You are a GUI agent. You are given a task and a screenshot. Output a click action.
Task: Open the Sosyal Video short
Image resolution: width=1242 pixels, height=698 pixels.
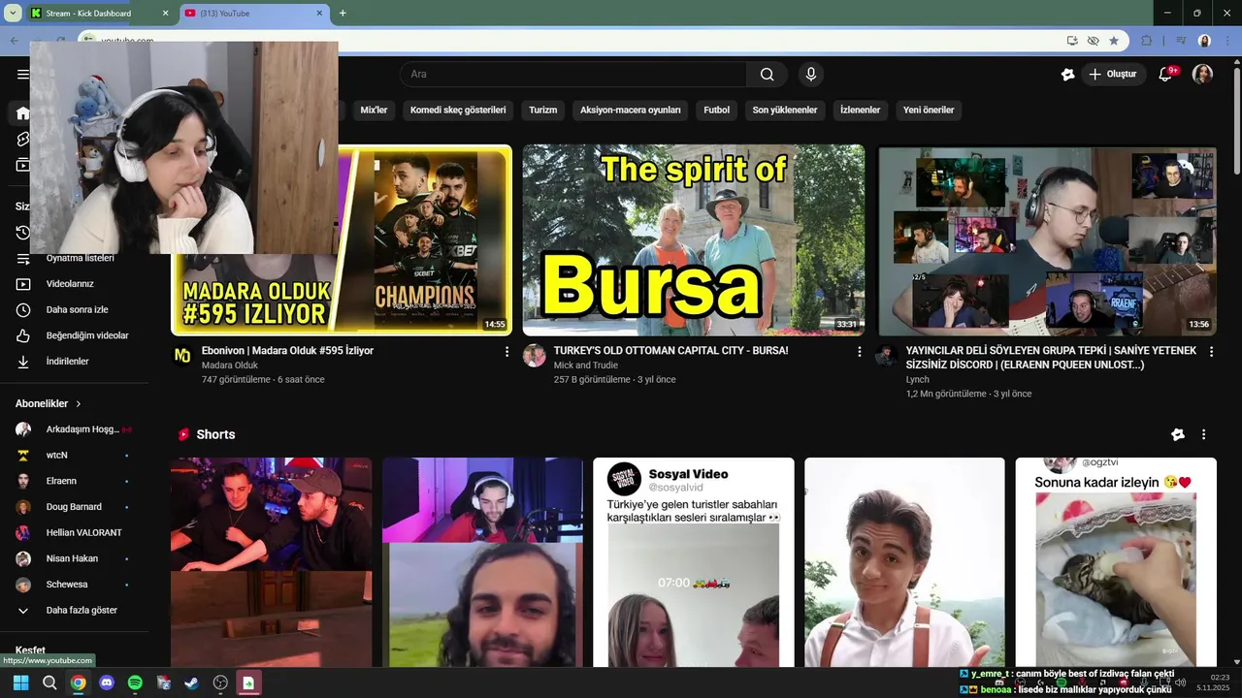(x=694, y=562)
